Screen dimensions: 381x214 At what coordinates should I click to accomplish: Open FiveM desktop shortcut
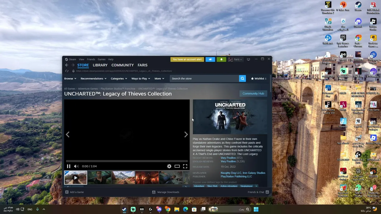(343, 106)
